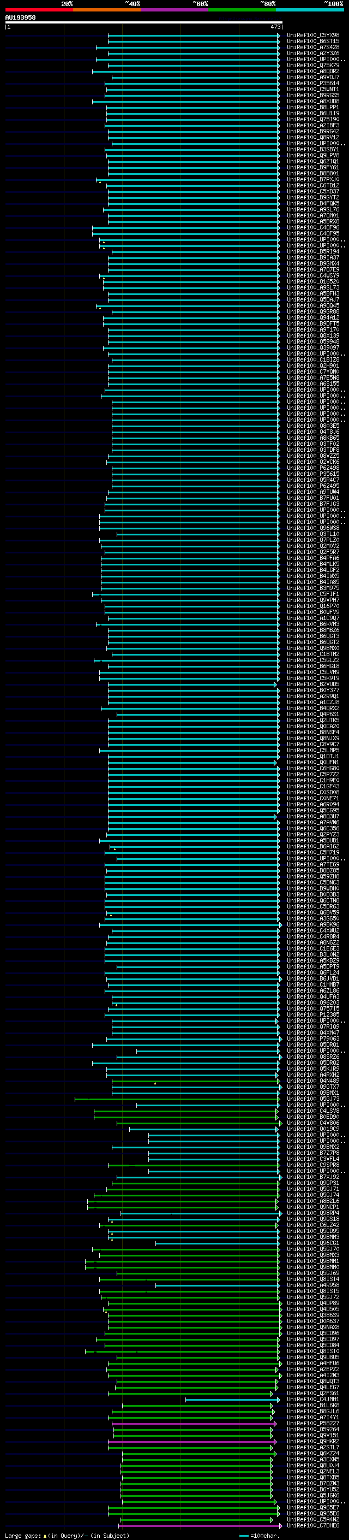The height and width of the screenshot is (1540, 349).
Task: Select hit label UniRef100_Q75I90
Action: 313,119
